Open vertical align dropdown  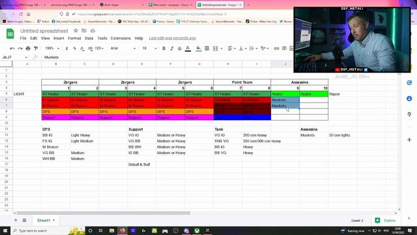coord(242,48)
